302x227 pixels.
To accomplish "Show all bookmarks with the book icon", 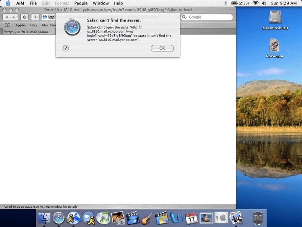I will tap(8, 25).
